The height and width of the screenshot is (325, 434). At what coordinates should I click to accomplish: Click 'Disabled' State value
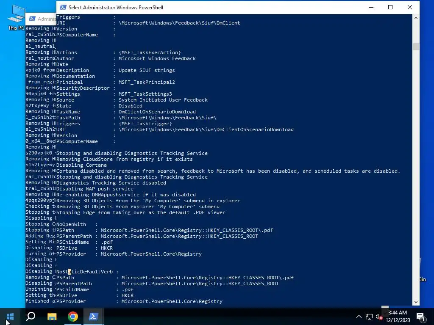(131, 106)
